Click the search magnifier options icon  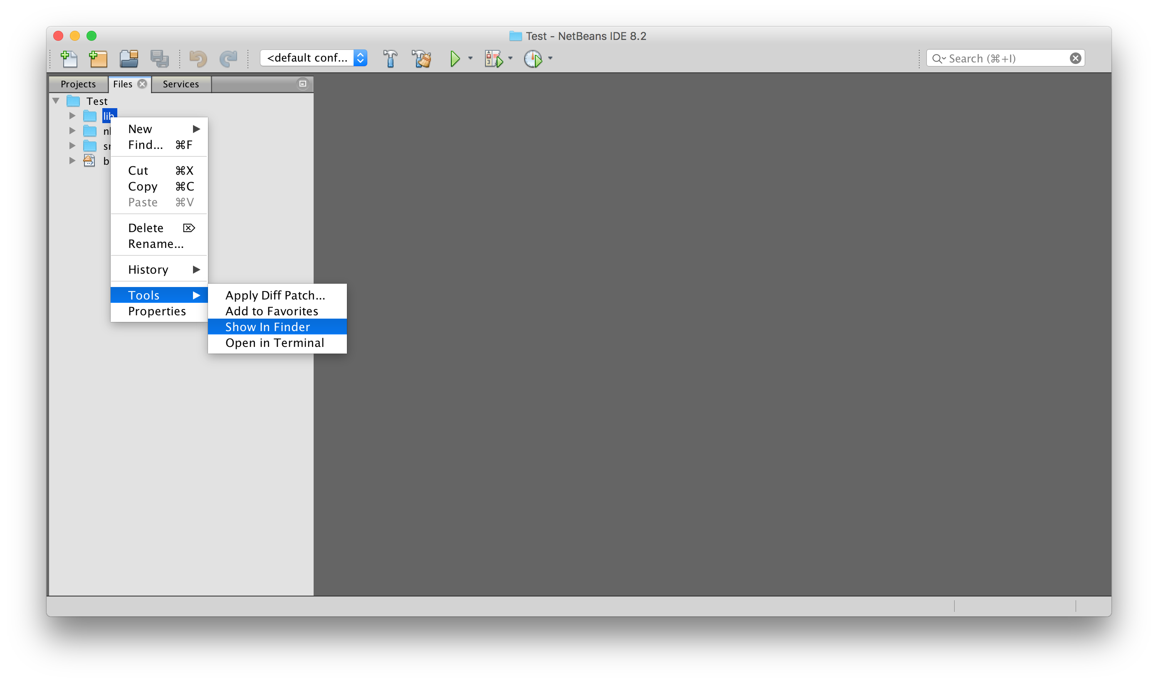pos(938,59)
